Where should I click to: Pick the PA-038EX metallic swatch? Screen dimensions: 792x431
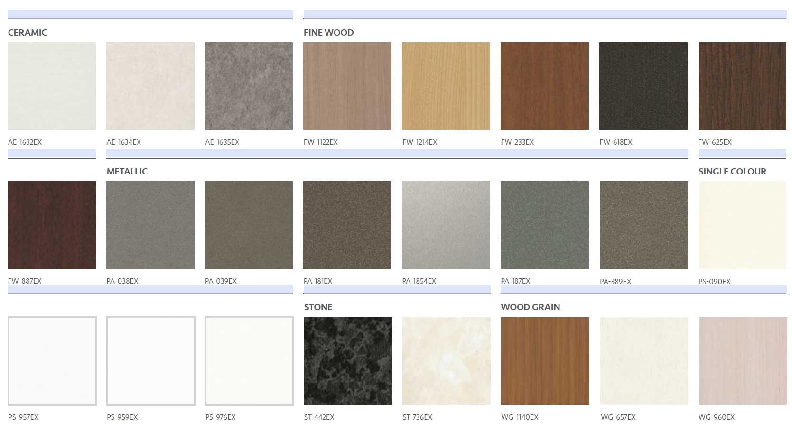point(150,225)
